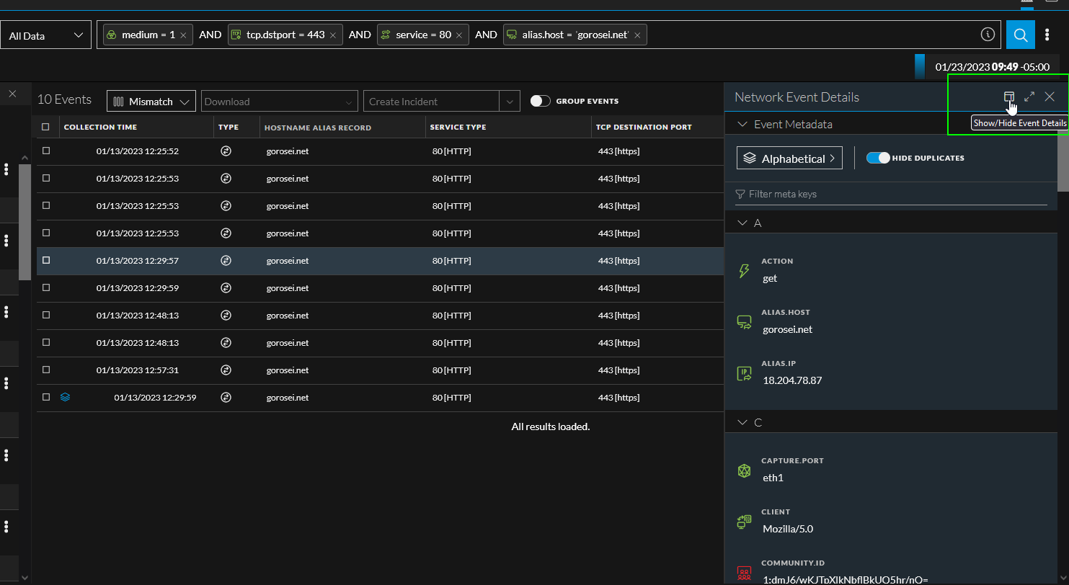Click the stacked layers icon on last event row
The width and height of the screenshot is (1069, 585).
tap(65, 397)
